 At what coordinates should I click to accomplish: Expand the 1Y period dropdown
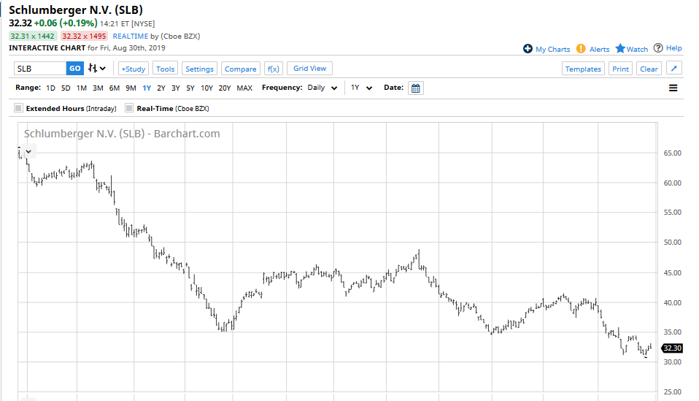point(361,88)
